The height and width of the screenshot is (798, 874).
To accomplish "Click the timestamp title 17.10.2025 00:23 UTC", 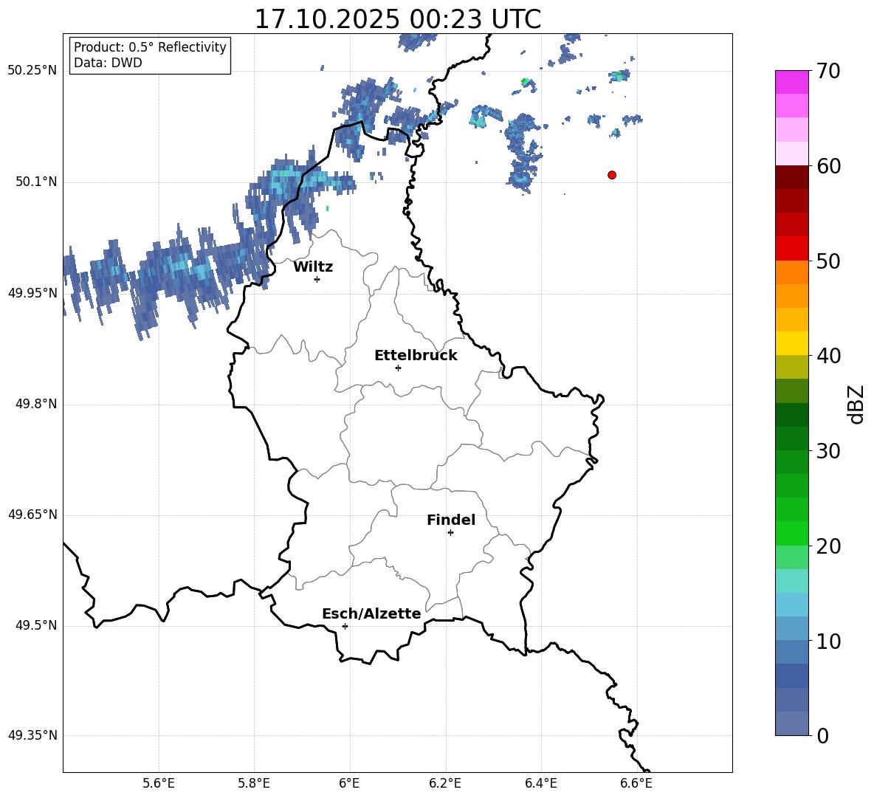I will [x=397, y=18].
